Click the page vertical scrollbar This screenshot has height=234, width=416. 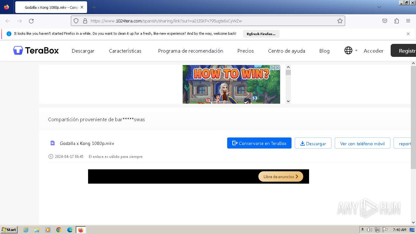(413, 117)
